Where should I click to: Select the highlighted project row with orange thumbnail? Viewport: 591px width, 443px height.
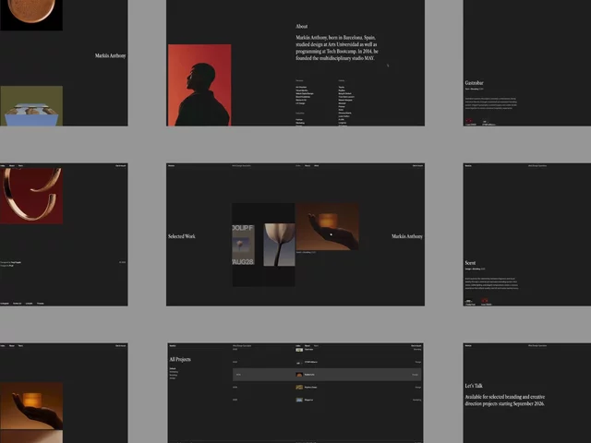tap(327, 375)
